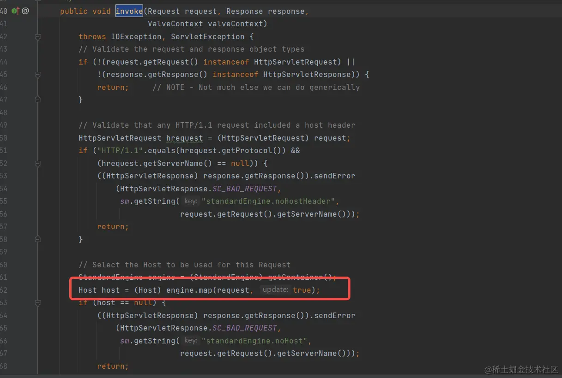
Task: Click the 'host == null' condition
Action: 125,302
